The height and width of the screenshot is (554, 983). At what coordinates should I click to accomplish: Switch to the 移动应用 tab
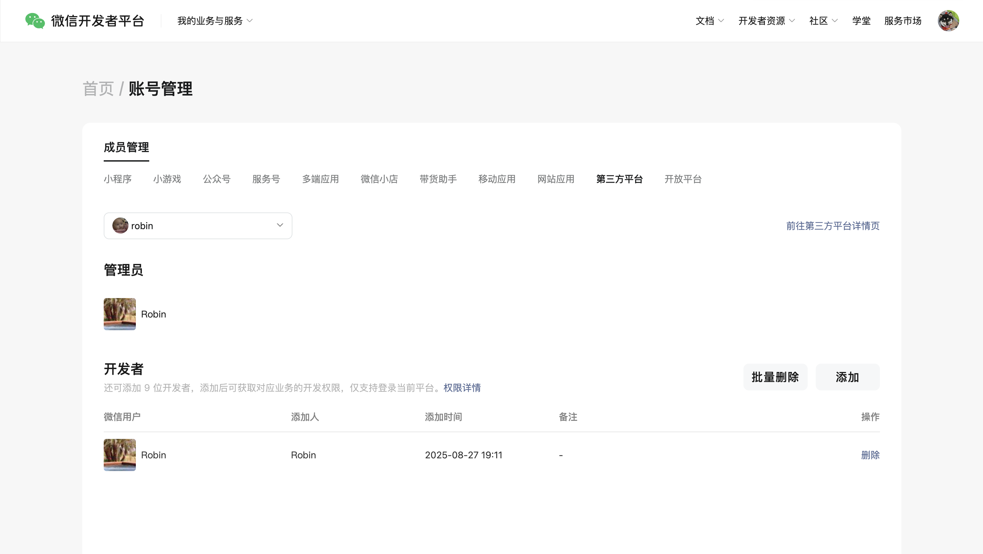497,179
